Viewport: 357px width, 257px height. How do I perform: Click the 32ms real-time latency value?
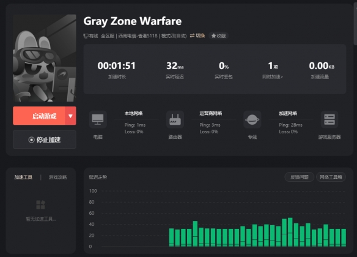pos(175,66)
